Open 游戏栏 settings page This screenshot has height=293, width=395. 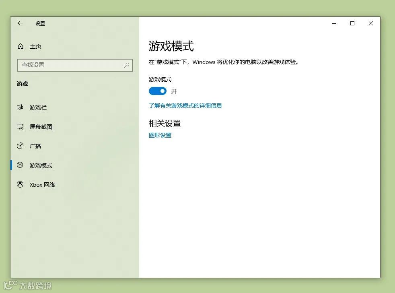coord(38,107)
